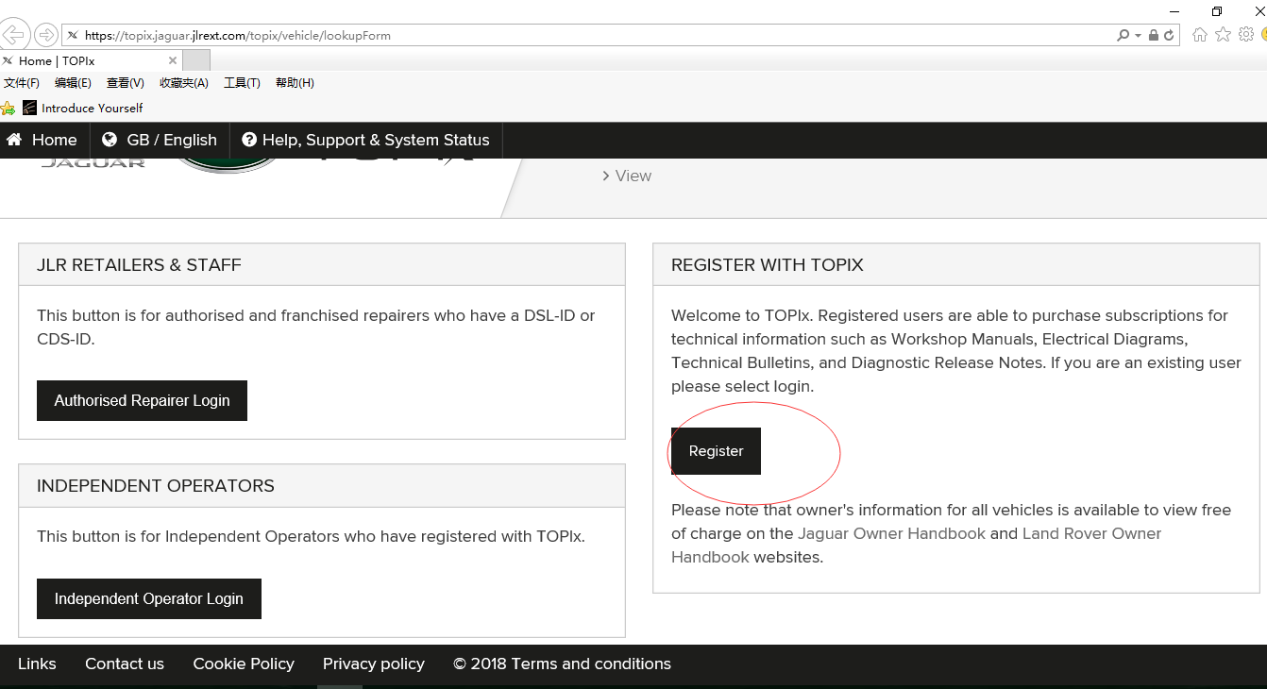The width and height of the screenshot is (1267, 689).
Task: Click the security padlock icon
Action: (x=1155, y=35)
